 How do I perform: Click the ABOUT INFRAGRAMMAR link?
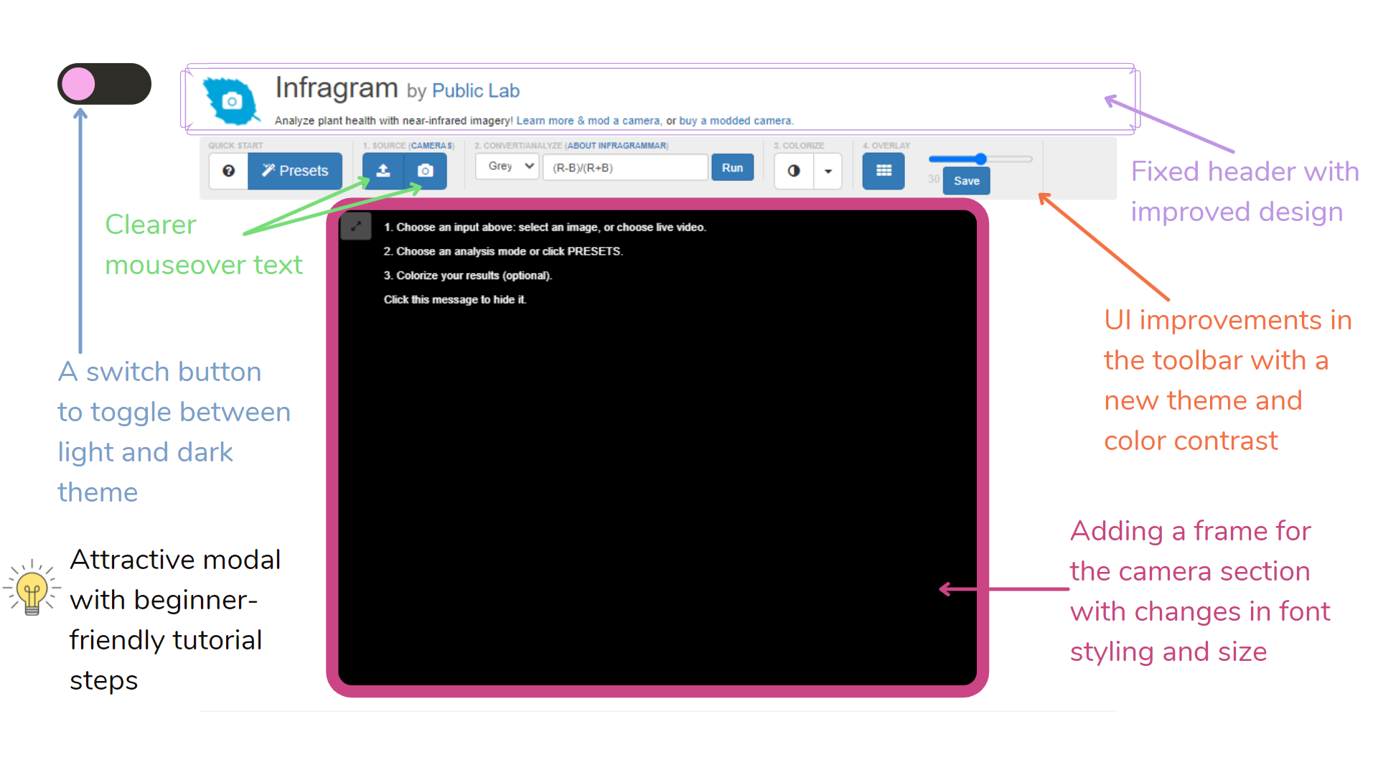coord(618,145)
